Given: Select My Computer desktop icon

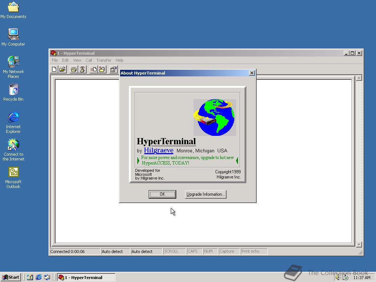Looking at the screenshot, I should tap(13, 37).
